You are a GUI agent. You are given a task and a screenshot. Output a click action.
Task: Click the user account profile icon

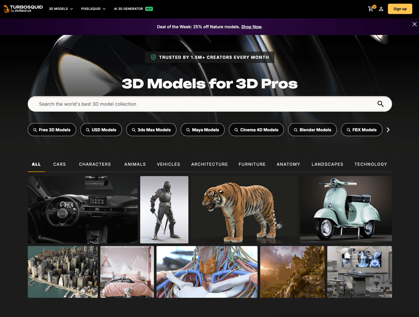[381, 9]
